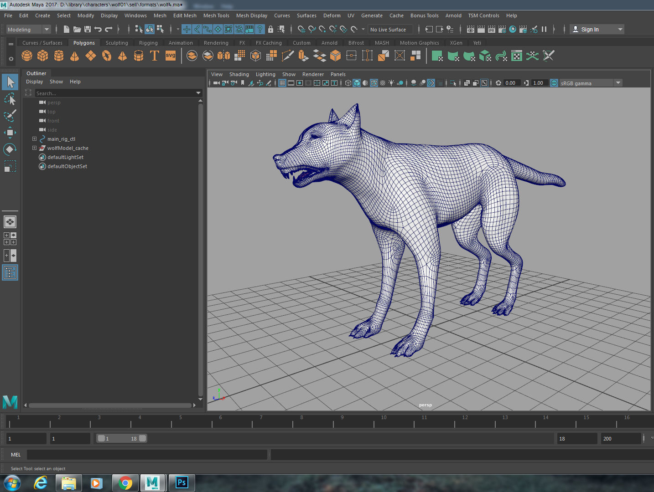Activate the Lasso Select tool in the toolbox
Screen dimensions: 654x492
tap(10, 99)
